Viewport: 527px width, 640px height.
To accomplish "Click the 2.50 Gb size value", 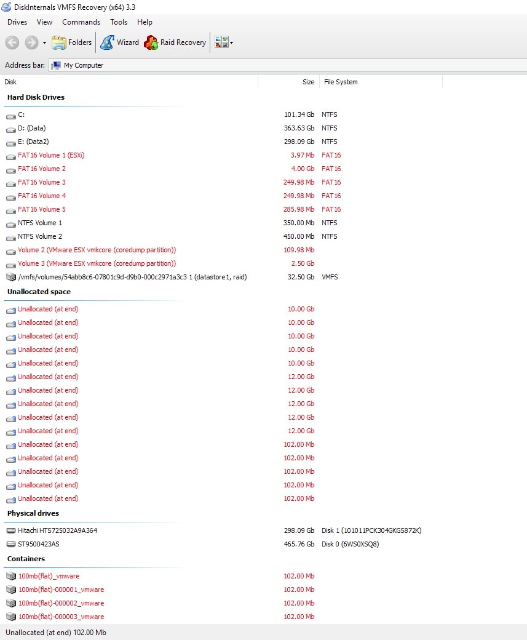I will (303, 263).
